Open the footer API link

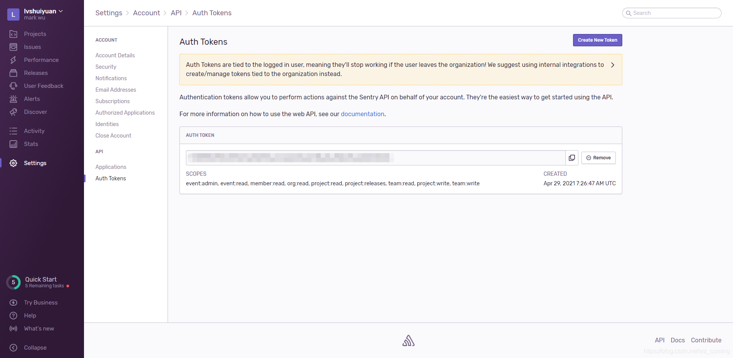tap(660, 340)
